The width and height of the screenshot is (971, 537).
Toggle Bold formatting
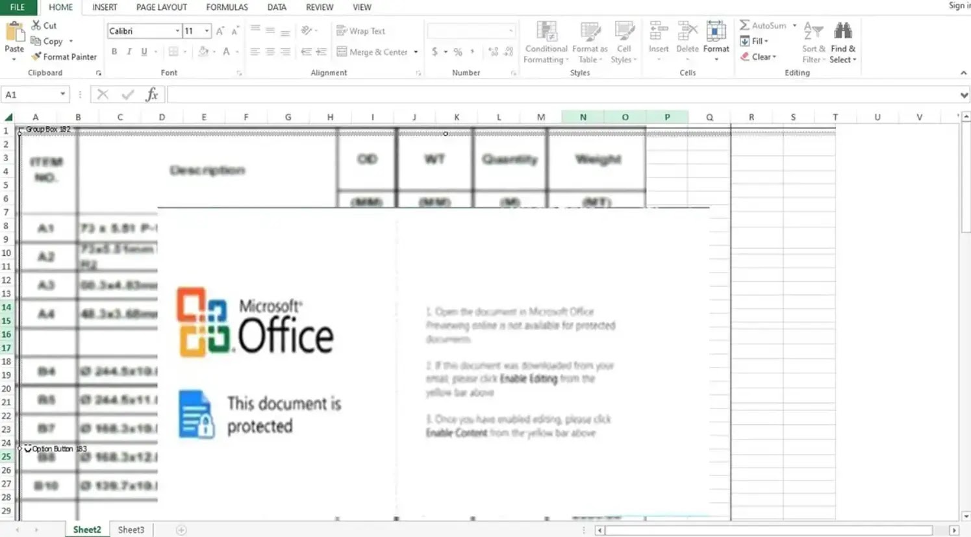(x=114, y=51)
